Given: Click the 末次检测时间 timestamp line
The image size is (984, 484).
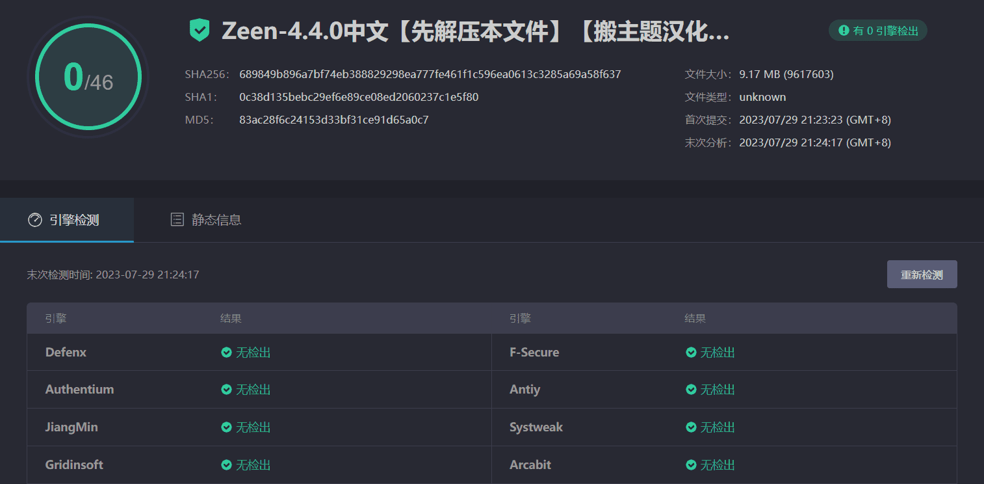Looking at the screenshot, I should (x=113, y=275).
